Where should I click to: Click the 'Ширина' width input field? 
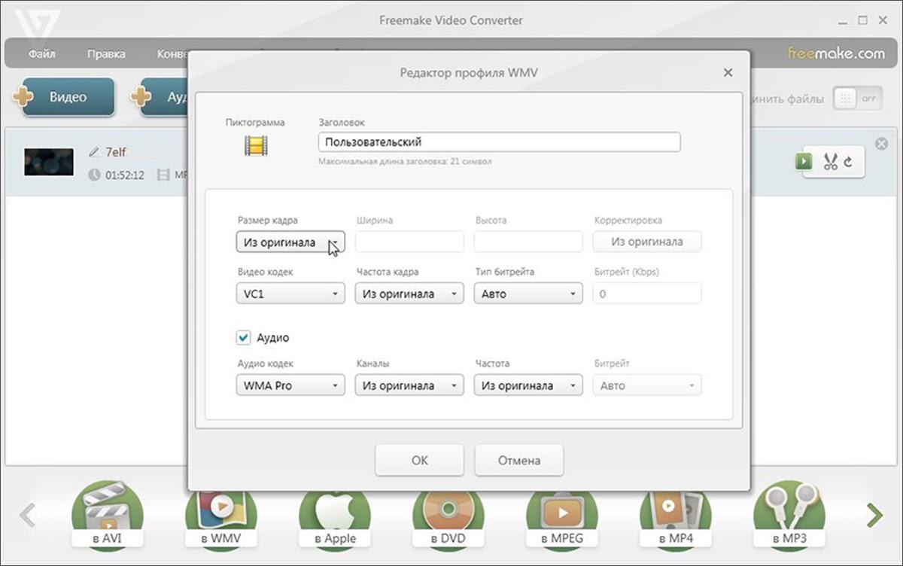coord(409,242)
